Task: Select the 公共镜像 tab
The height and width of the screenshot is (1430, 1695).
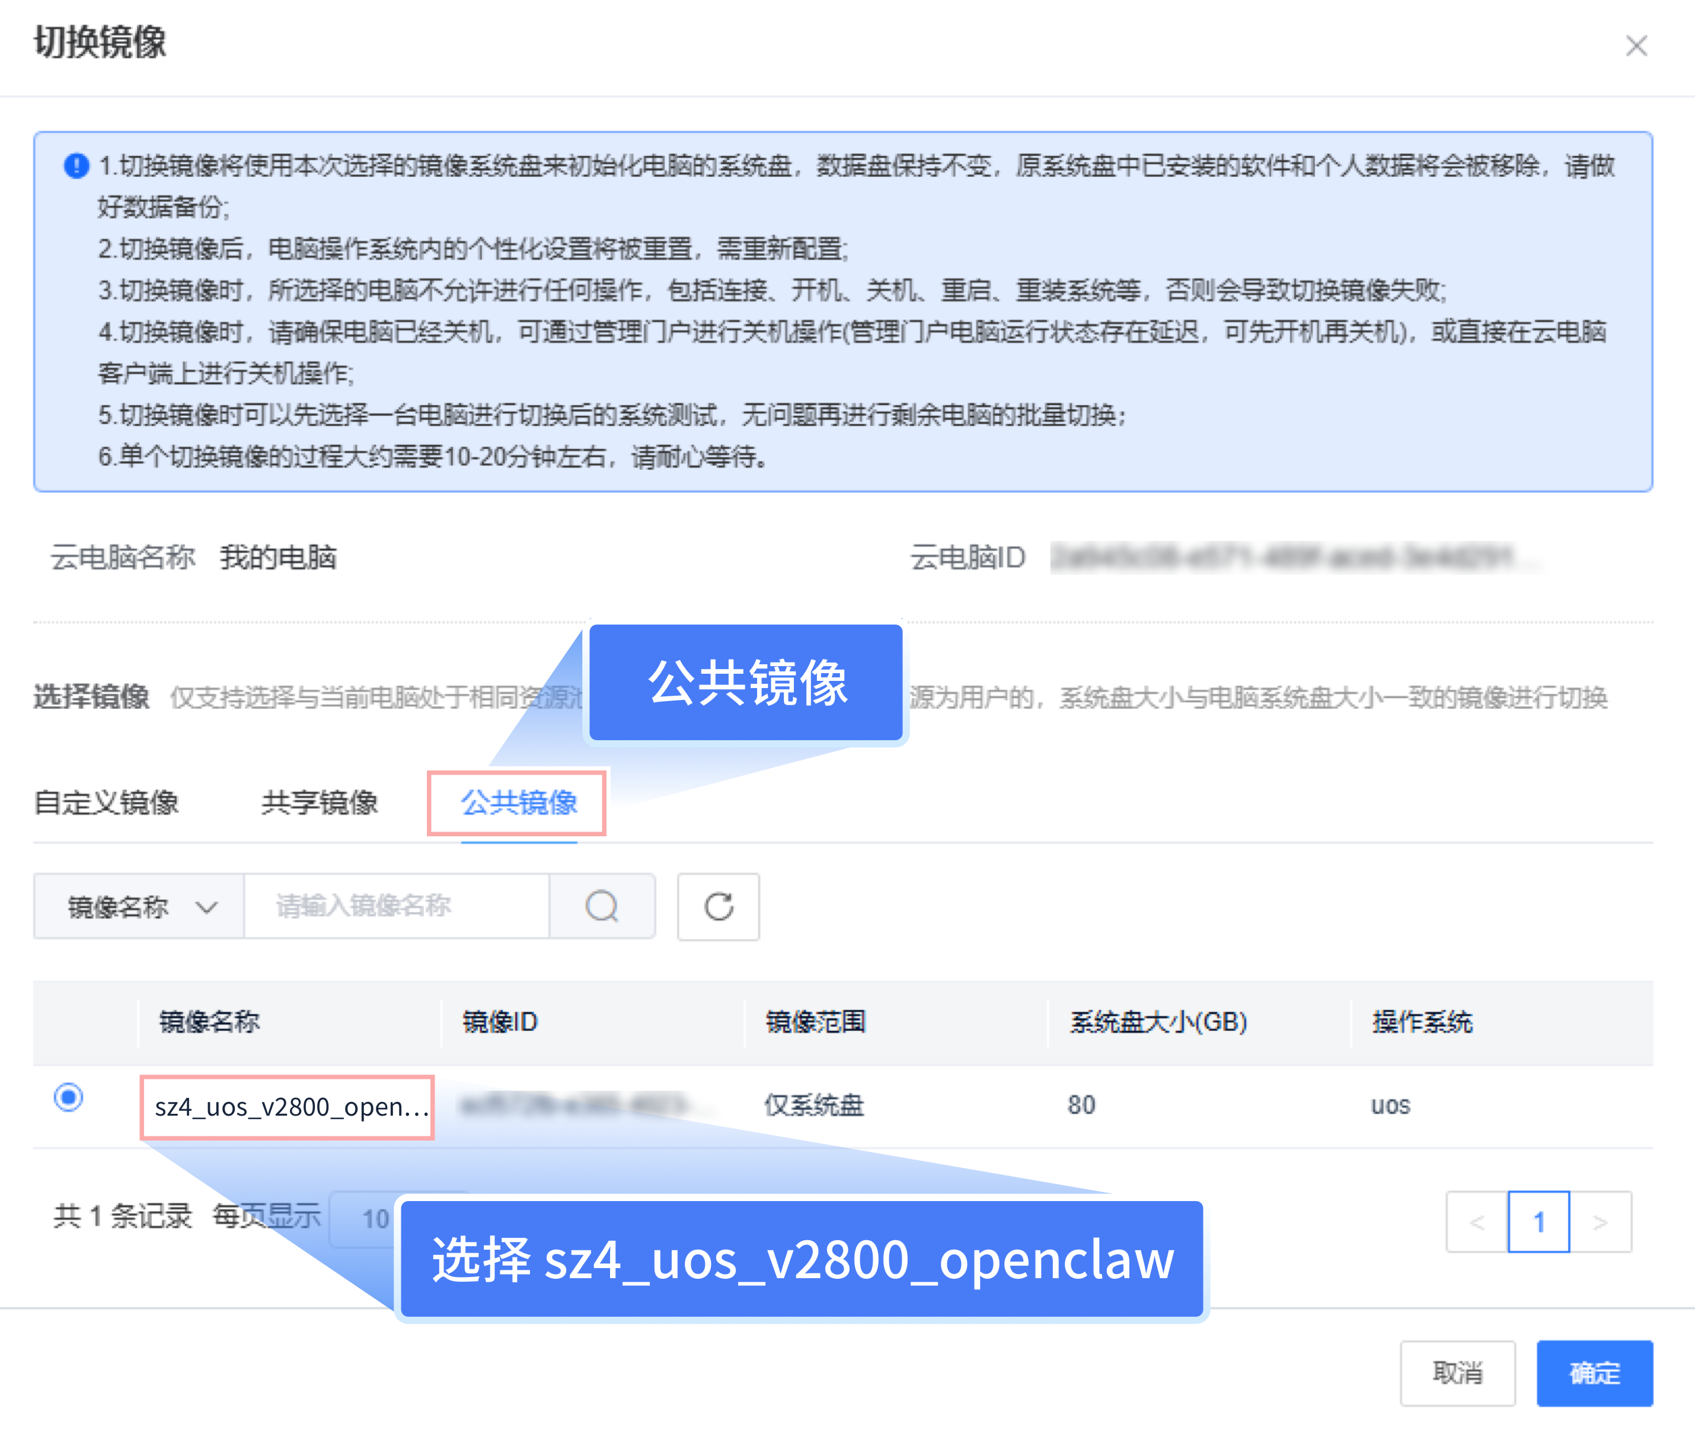Action: point(519,802)
